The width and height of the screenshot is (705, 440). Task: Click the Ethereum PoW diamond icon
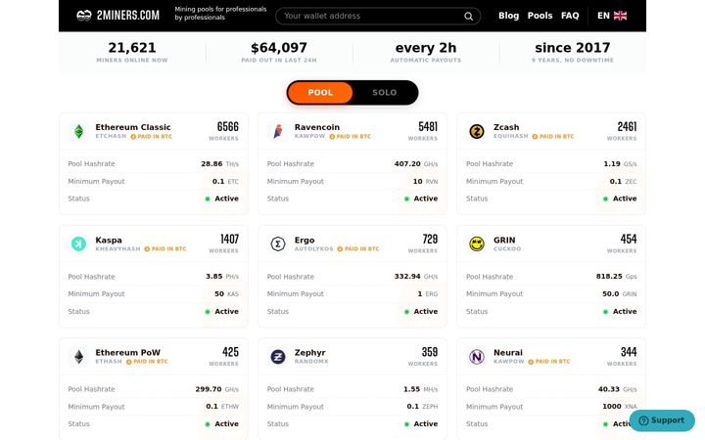tap(78, 357)
